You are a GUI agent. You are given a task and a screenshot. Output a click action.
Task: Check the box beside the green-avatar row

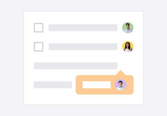[38, 28]
